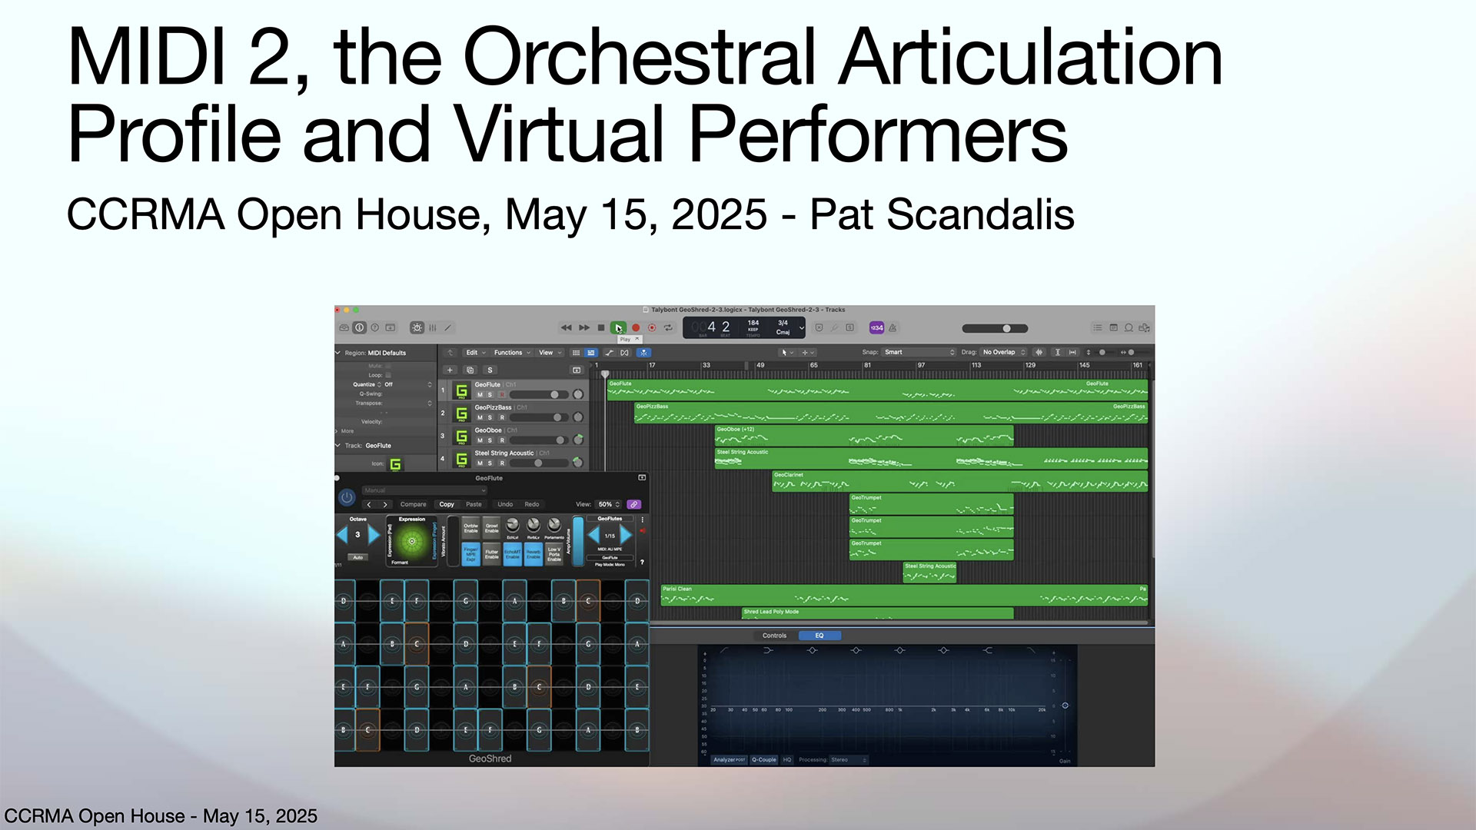The width and height of the screenshot is (1476, 830).
Task: Record-enable the GeoOboe track
Action: 502,440
